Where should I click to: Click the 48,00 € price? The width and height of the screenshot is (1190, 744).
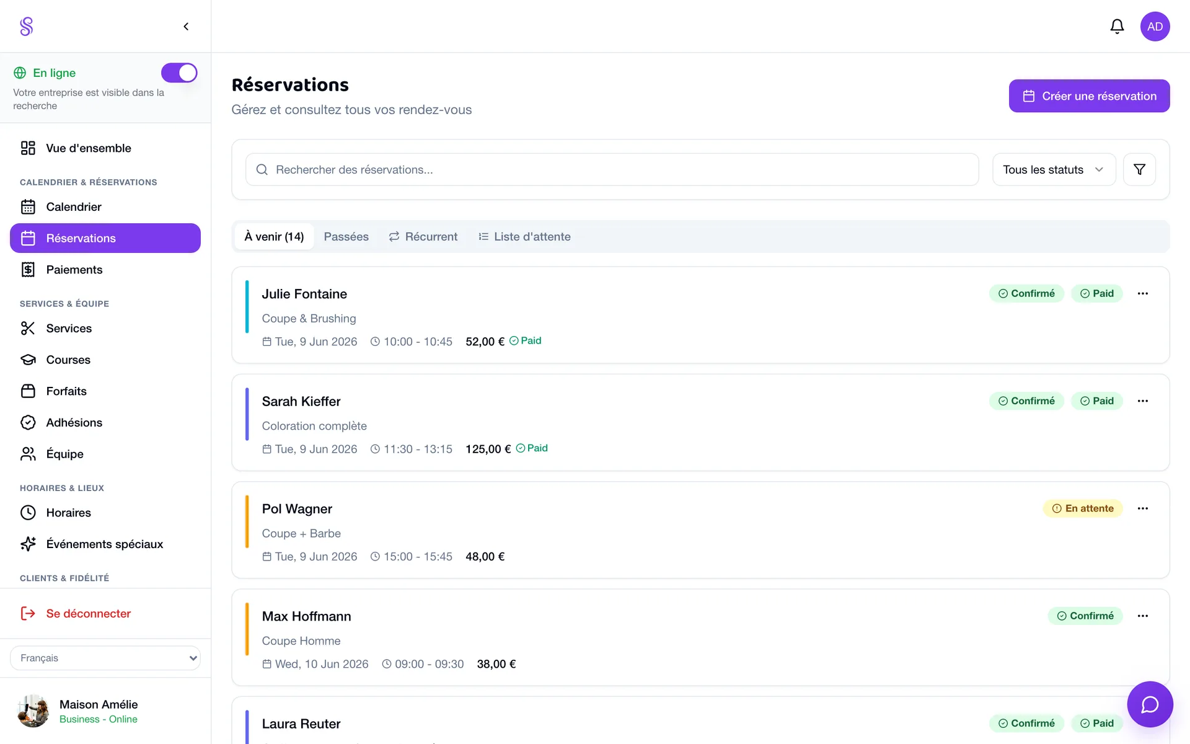pos(485,557)
